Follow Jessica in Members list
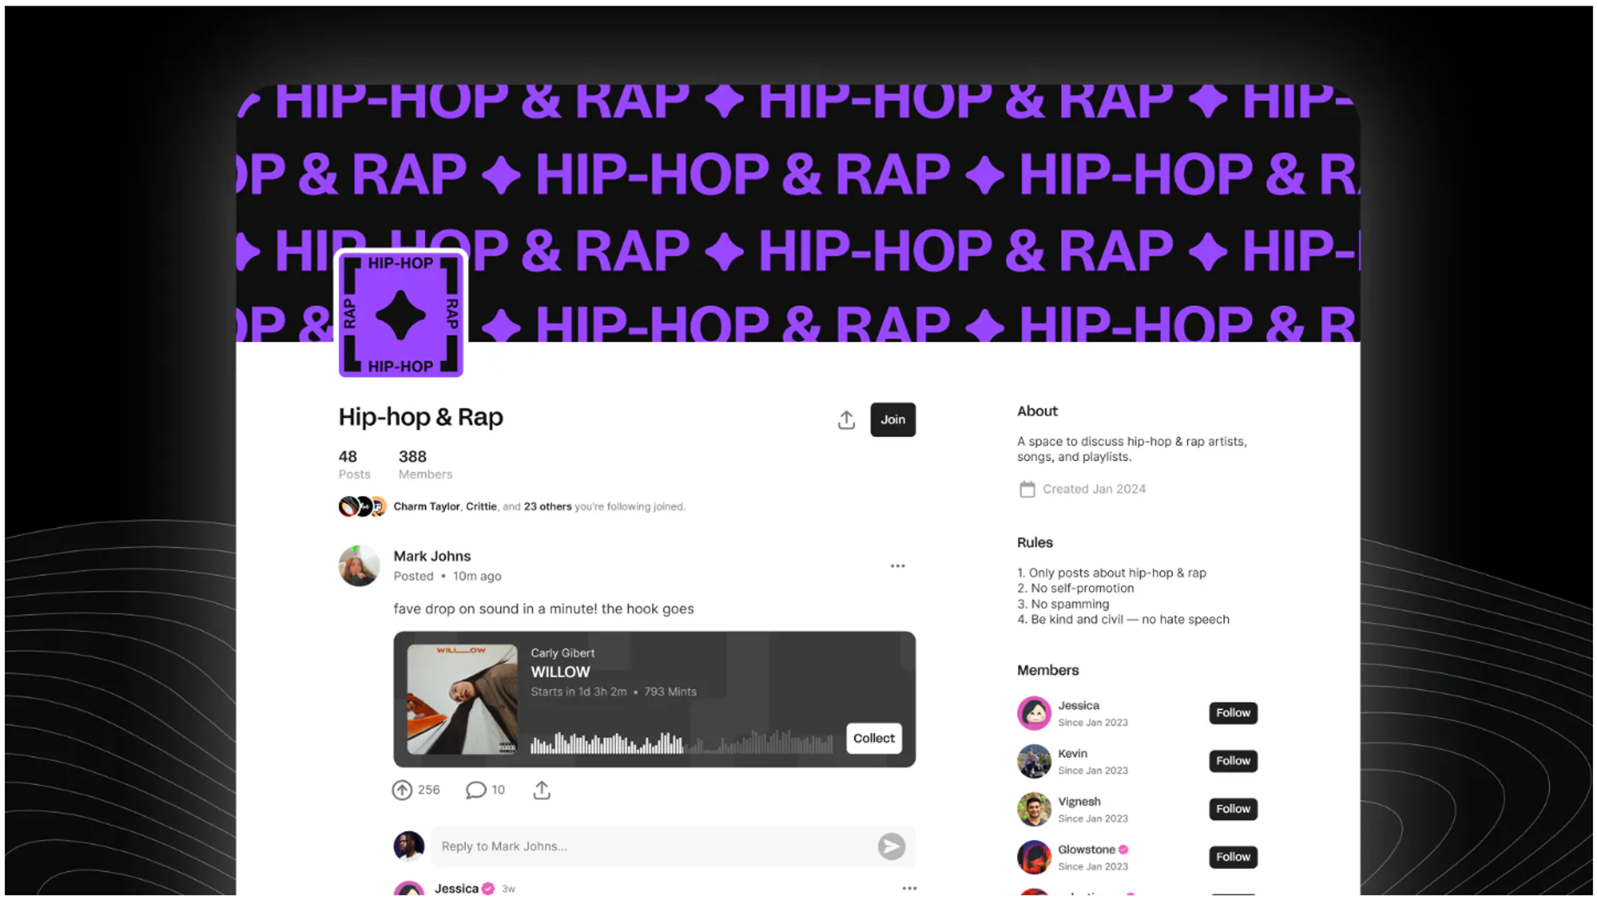The height and width of the screenshot is (900, 1597). click(x=1233, y=712)
